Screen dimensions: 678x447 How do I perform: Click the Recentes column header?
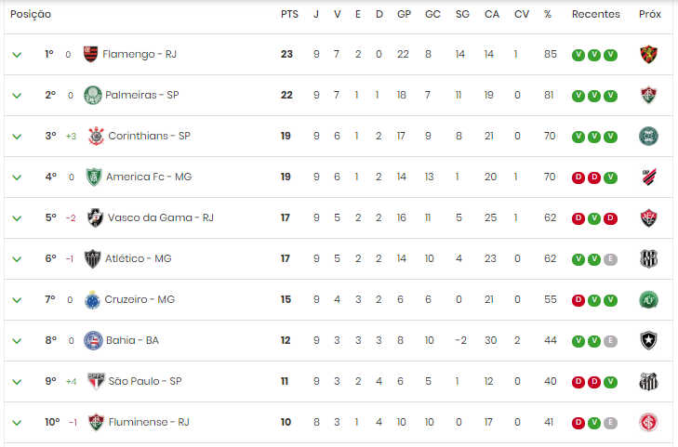[x=595, y=14]
